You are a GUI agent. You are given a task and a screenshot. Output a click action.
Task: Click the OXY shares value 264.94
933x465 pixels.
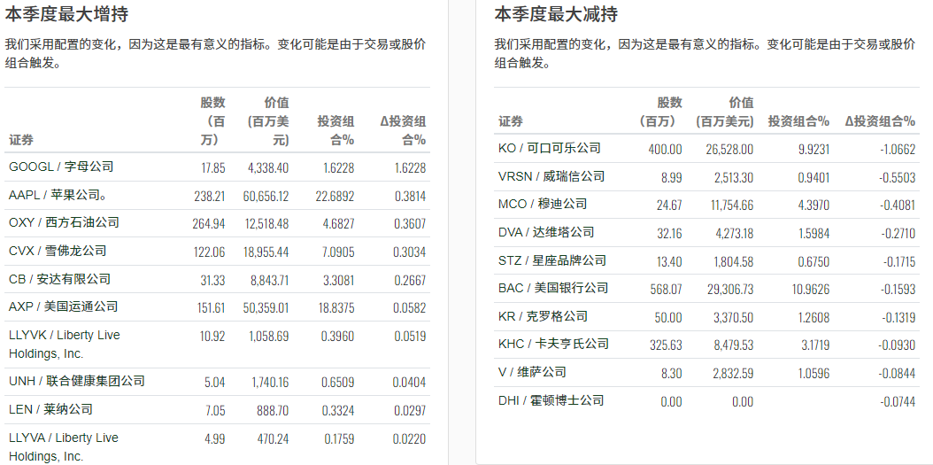tap(209, 224)
